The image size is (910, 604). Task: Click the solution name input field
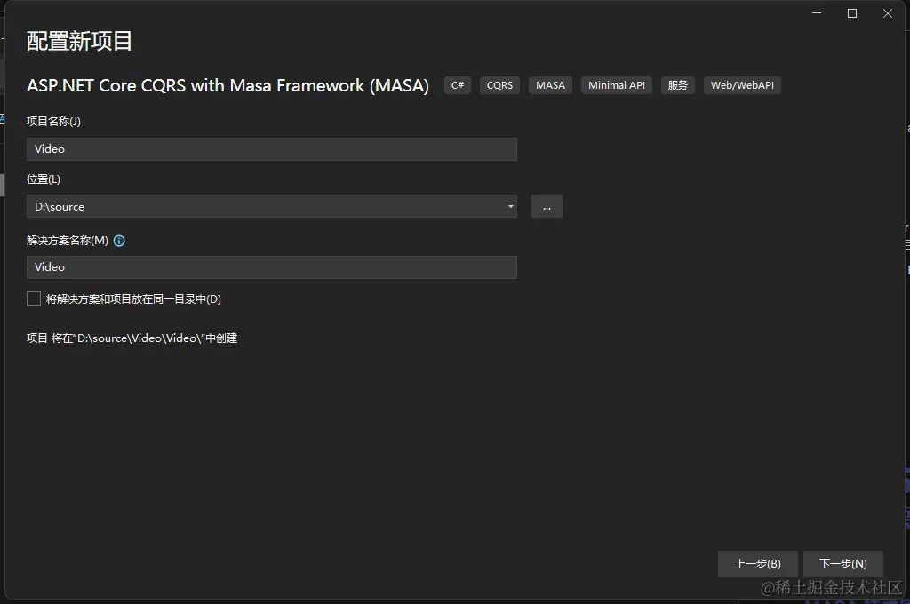tap(272, 267)
